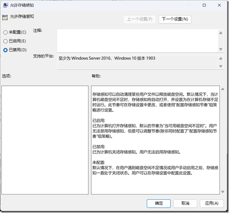The image size is (229, 213).
Task: Click the 上一个设置(P) button
Action: tap(140, 19)
